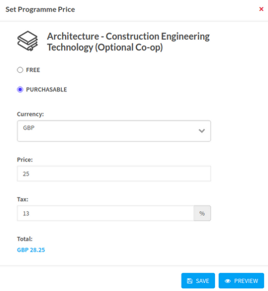
Task: Click the GBP 28.25 total amount
Action: point(31,250)
